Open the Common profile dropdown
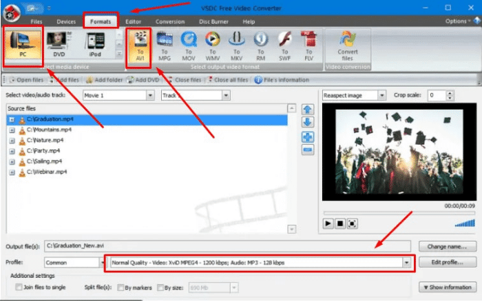482x302 pixels. pos(103,263)
